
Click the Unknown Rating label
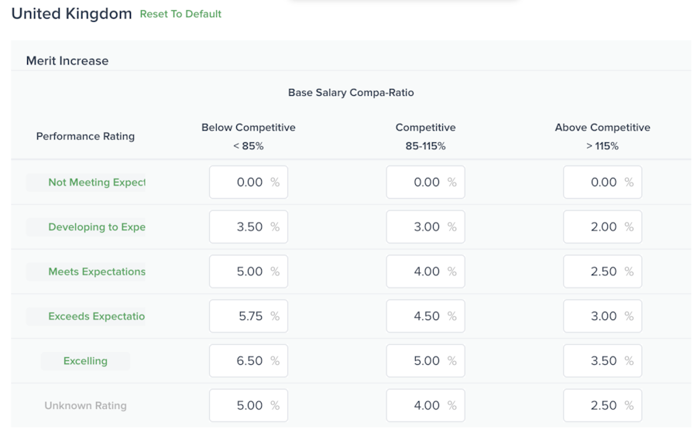tap(85, 405)
